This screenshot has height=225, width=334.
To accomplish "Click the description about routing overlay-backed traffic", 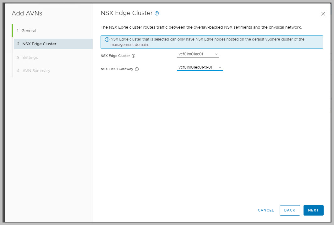I will [201, 27].
